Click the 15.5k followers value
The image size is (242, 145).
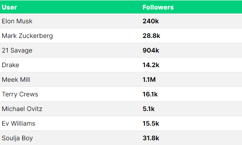point(151,124)
